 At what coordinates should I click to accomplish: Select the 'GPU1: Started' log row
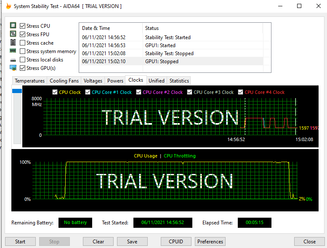click(x=171, y=45)
